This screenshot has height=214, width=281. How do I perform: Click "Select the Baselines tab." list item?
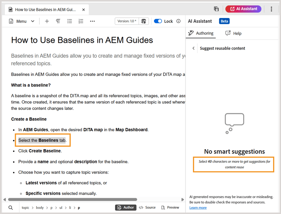(x=42, y=140)
